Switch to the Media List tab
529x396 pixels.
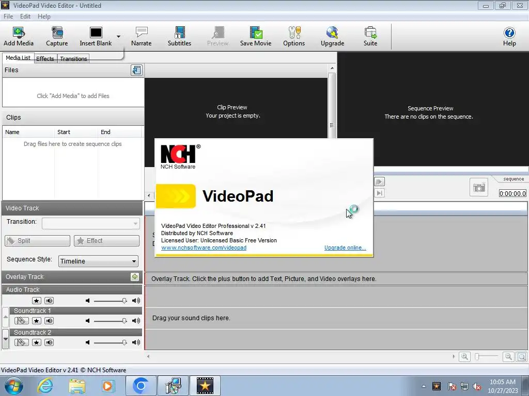[18, 58]
